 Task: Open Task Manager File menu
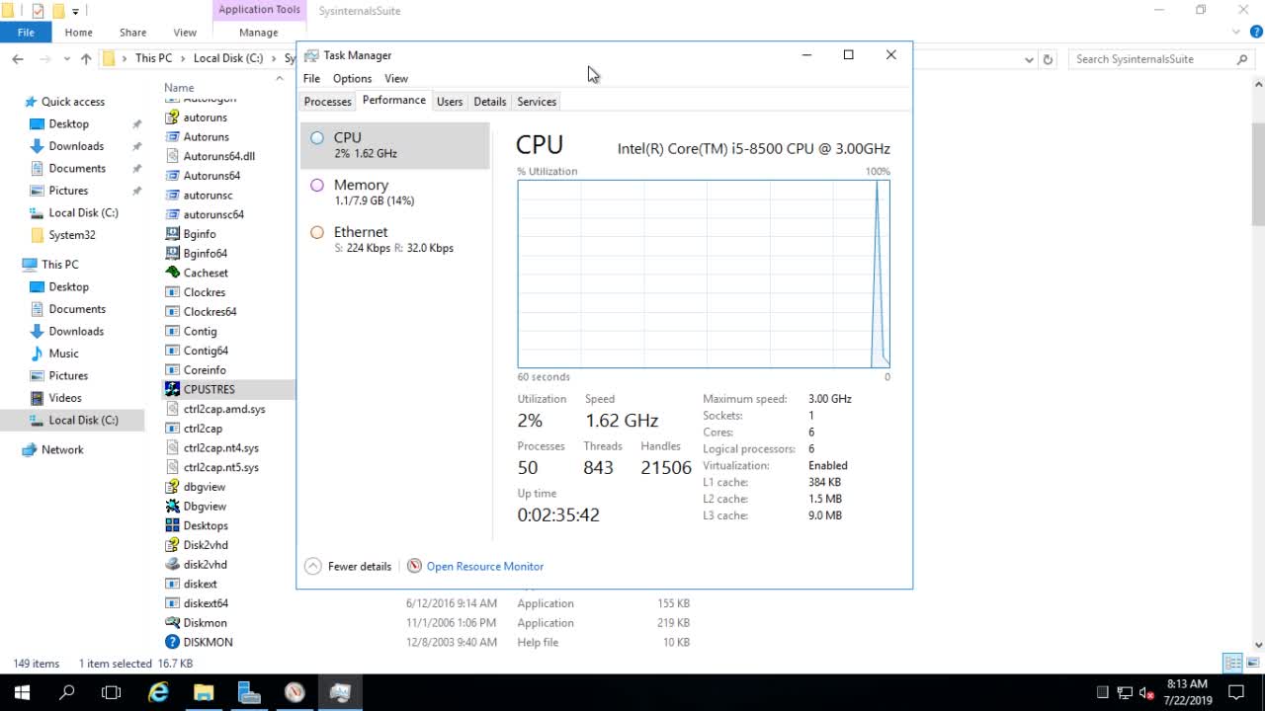coord(311,78)
